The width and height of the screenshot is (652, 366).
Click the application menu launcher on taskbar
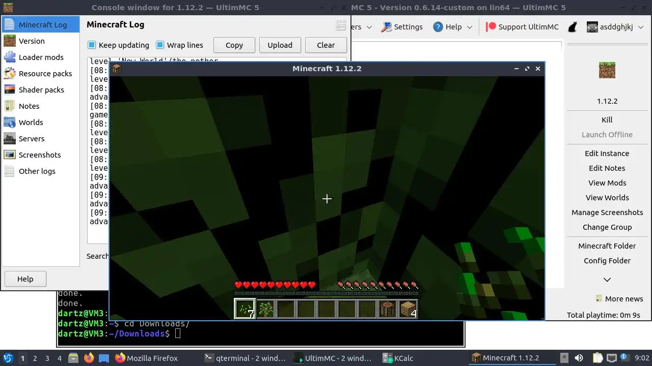(x=8, y=358)
